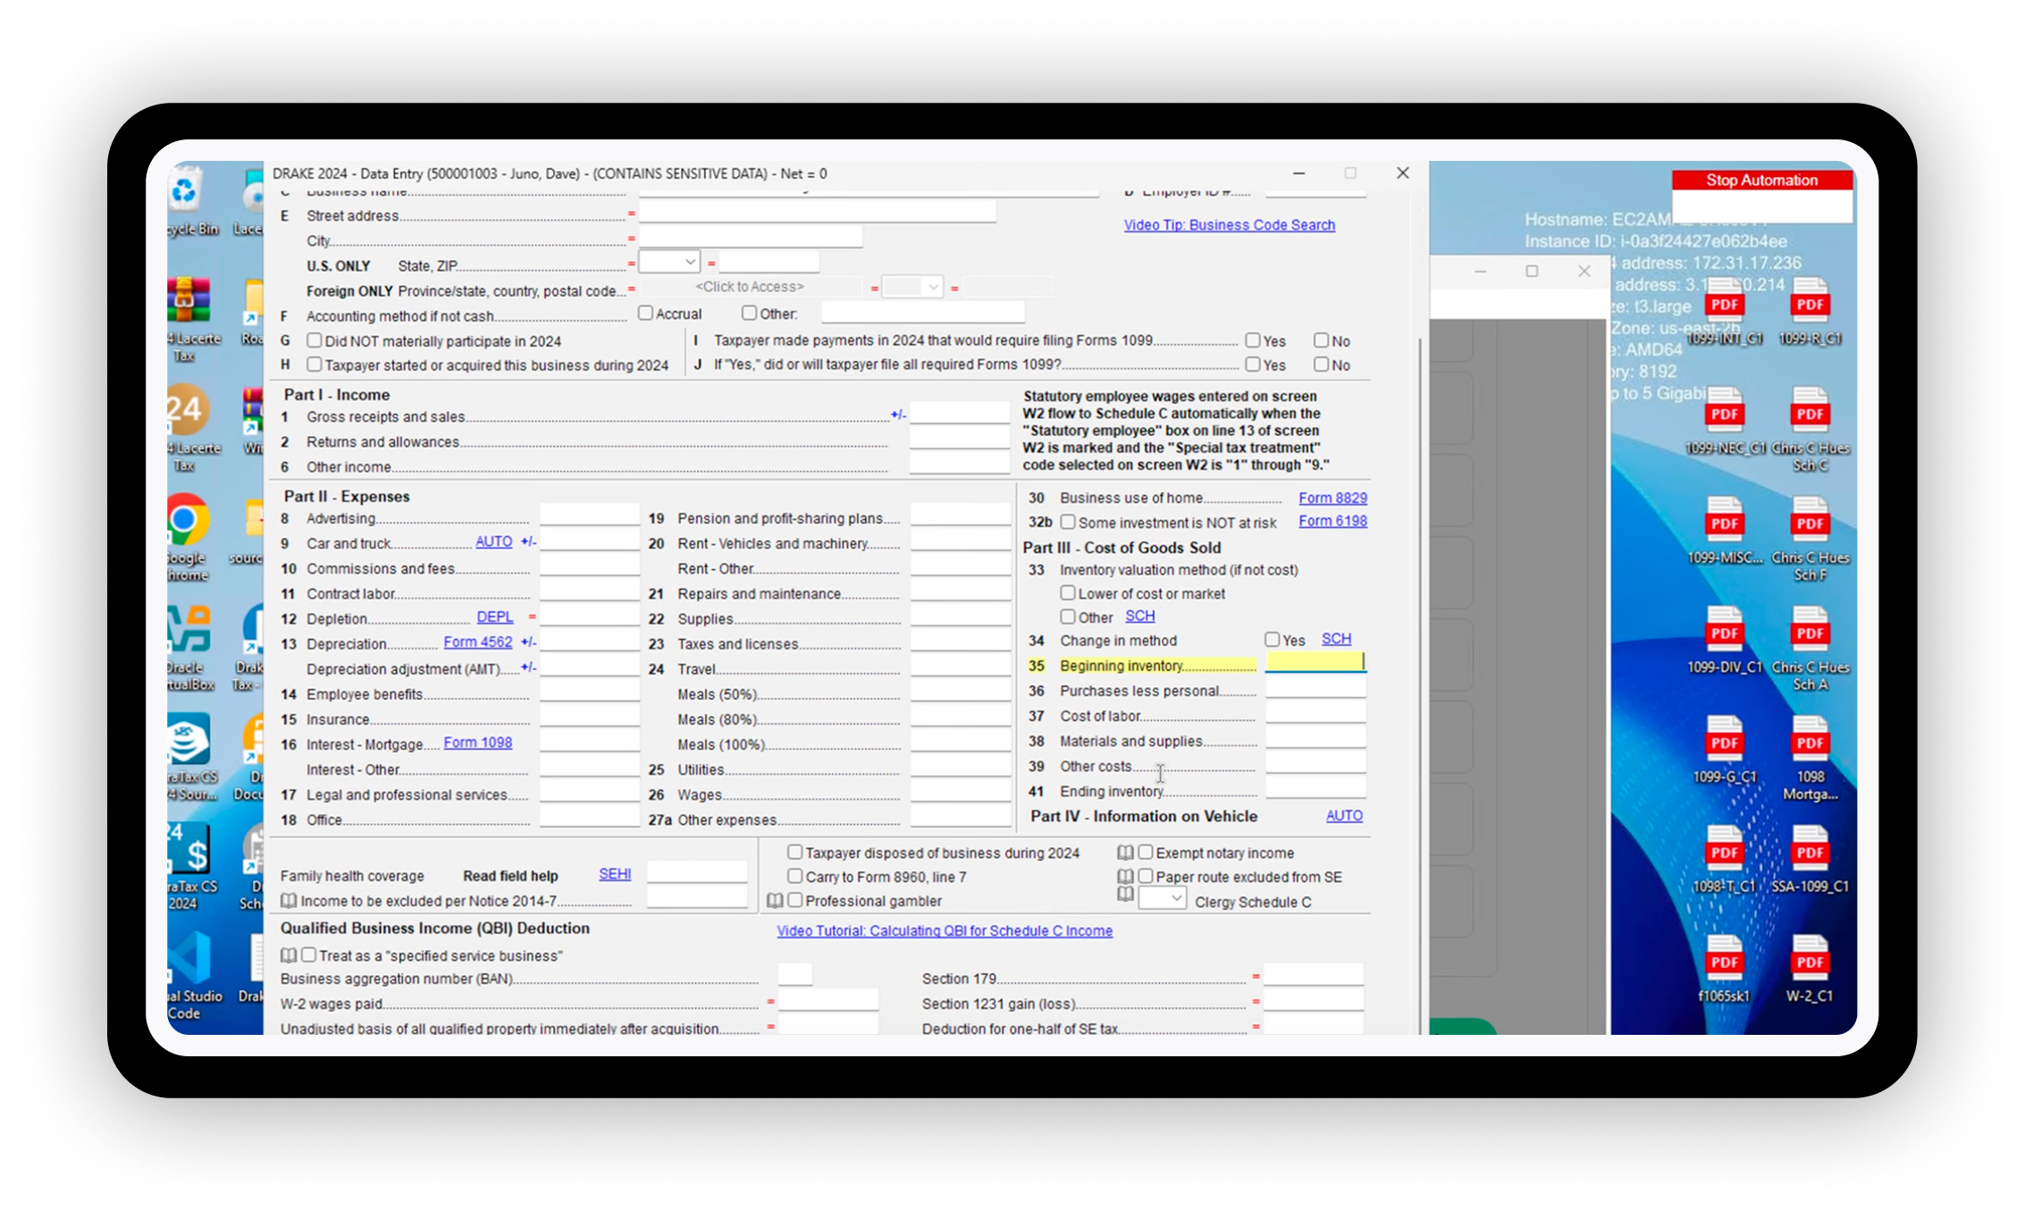This screenshot has width=2025, height=1210.
Task: Open help book icon for Income excluded per Notice 2014-7
Action: [289, 901]
